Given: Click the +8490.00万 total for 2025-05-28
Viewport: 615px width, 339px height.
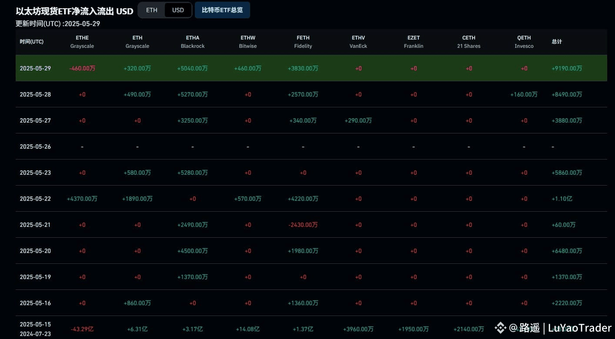Looking at the screenshot, I should [x=567, y=94].
